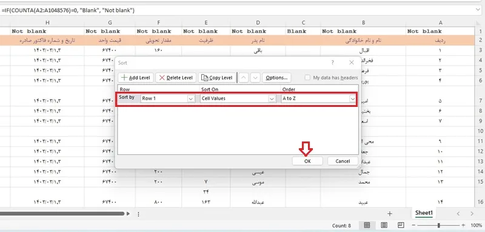The height and width of the screenshot is (232, 485).
Task: Open the Row 1 sort-by dropdown
Action: [x=168, y=99]
